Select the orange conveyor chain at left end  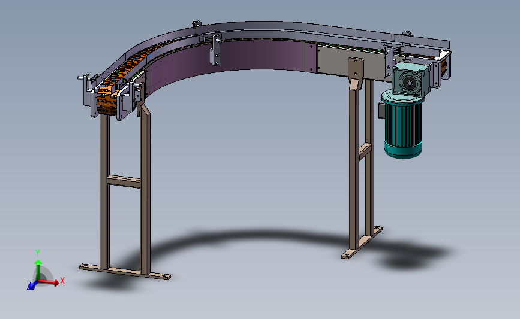tap(106, 101)
